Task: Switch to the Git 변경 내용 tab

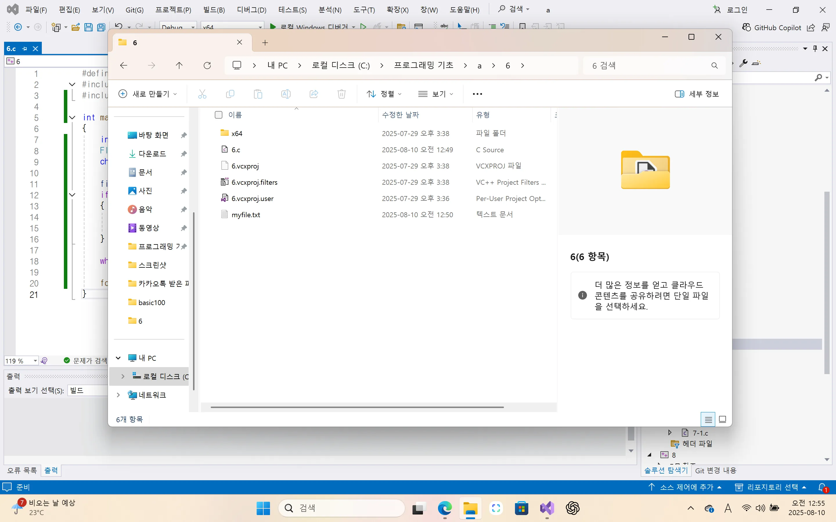Action: [716, 470]
